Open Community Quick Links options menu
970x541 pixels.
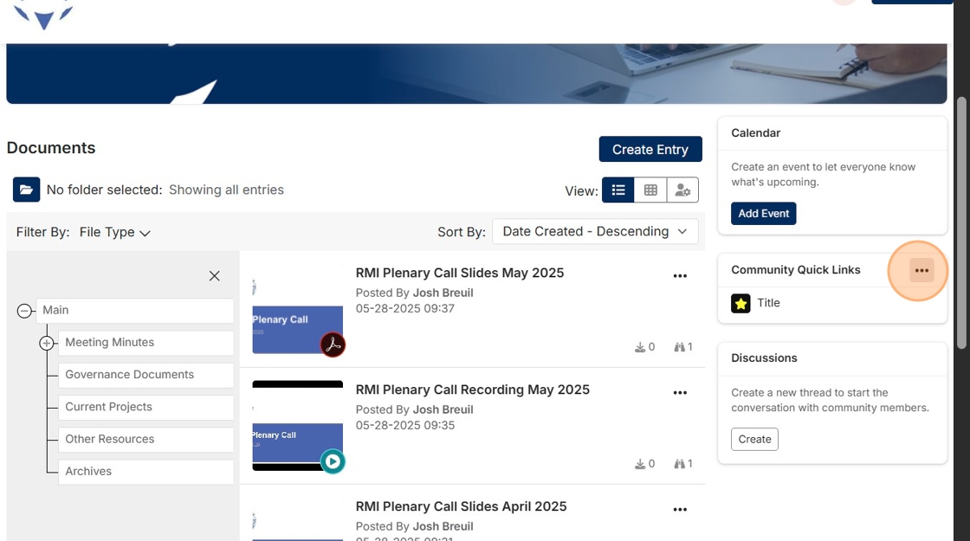[921, 270]
